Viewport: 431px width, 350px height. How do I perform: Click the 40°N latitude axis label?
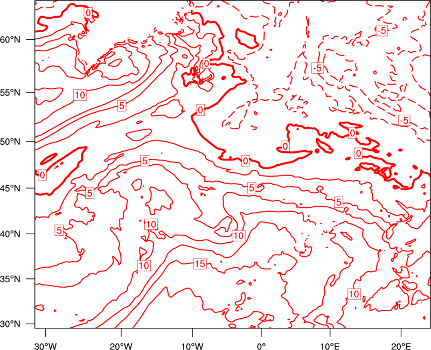coord(10,234)
